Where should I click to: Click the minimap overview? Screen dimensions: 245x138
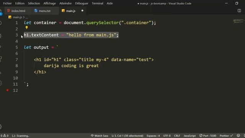(x=238, y=21)
